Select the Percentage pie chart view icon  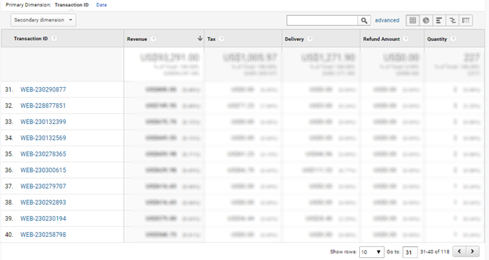click(426, 21)
